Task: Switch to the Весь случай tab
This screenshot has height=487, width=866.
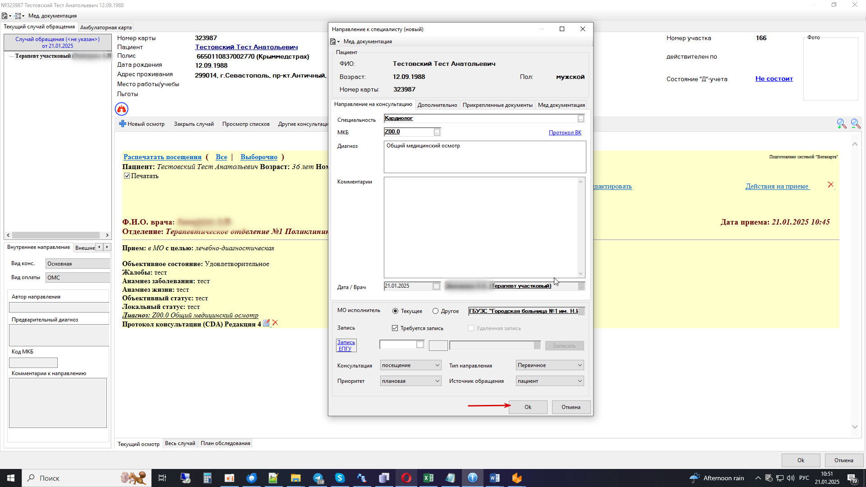Action: [180, 443]
